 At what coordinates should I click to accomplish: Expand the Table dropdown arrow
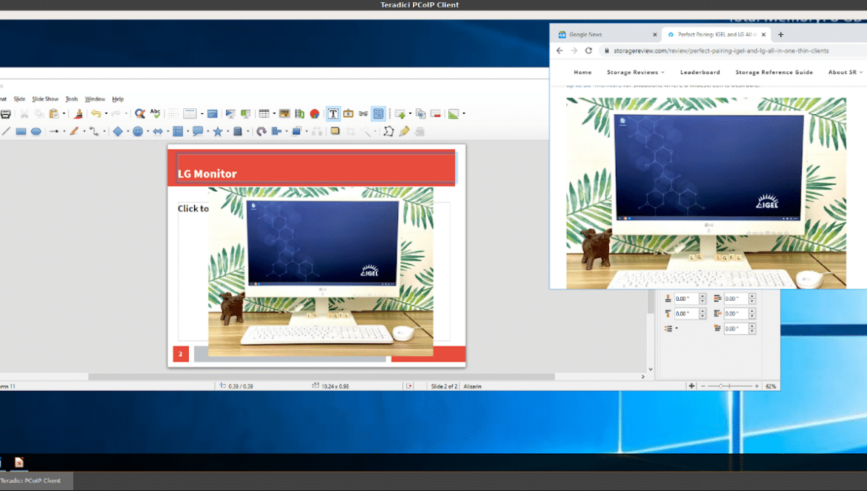pyautogui.click(x=274, y=114)
